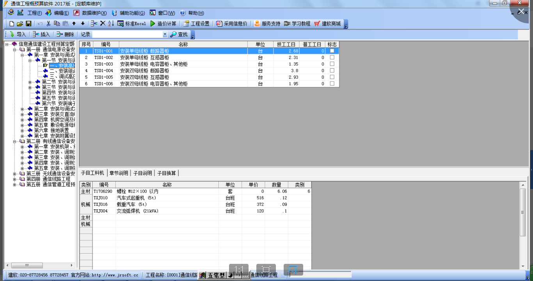Expand the 第七章 安装附属设施 node
Image resolution: width=533 pixels, height=281 pixels.
pos(22,136)
